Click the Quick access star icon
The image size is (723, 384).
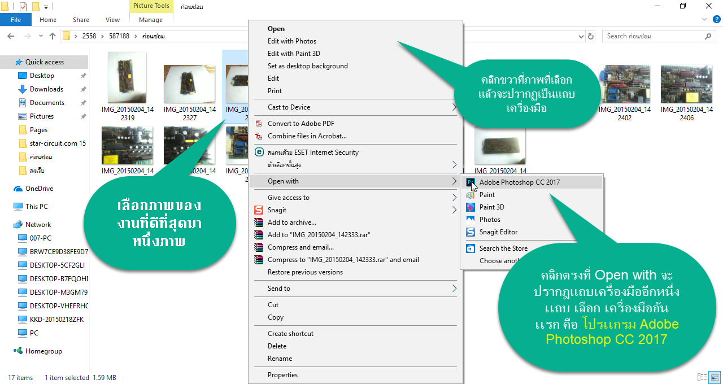coord(19,62)
